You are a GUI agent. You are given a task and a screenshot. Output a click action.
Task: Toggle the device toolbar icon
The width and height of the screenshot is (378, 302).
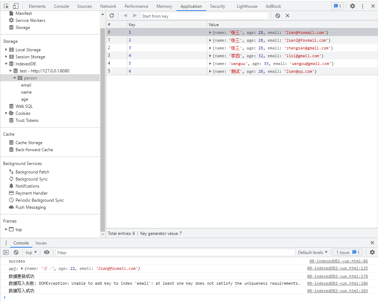16,6
